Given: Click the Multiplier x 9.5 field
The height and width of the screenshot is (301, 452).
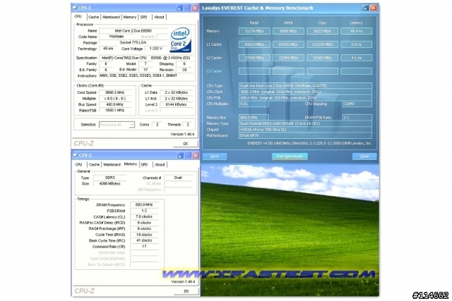Looking at the screenshot, I should tap(114, 99).
